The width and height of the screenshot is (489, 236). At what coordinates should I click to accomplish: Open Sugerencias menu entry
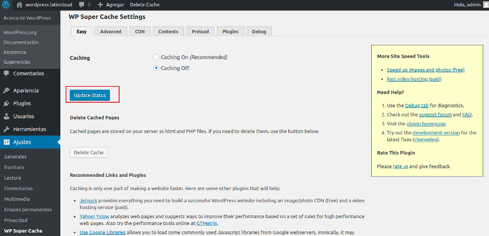click(x=17, y=62)
